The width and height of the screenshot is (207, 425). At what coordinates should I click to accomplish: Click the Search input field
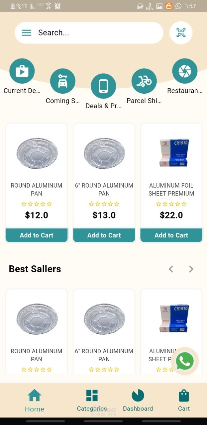96,33
